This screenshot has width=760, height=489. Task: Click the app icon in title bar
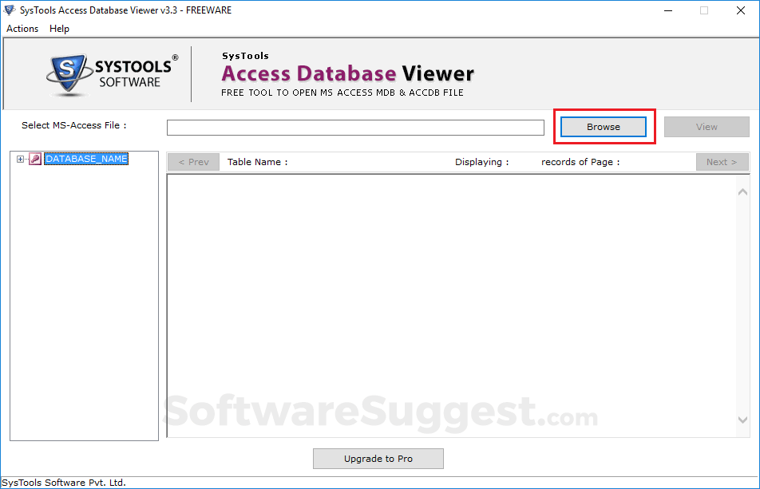(10, 10)
